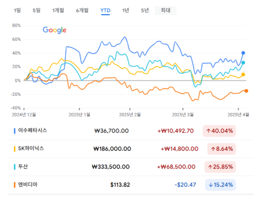Click the orange color bar beside 엔비디아
Image resolution: width=266 pixels, height=201 pixels.
(15, 185)
